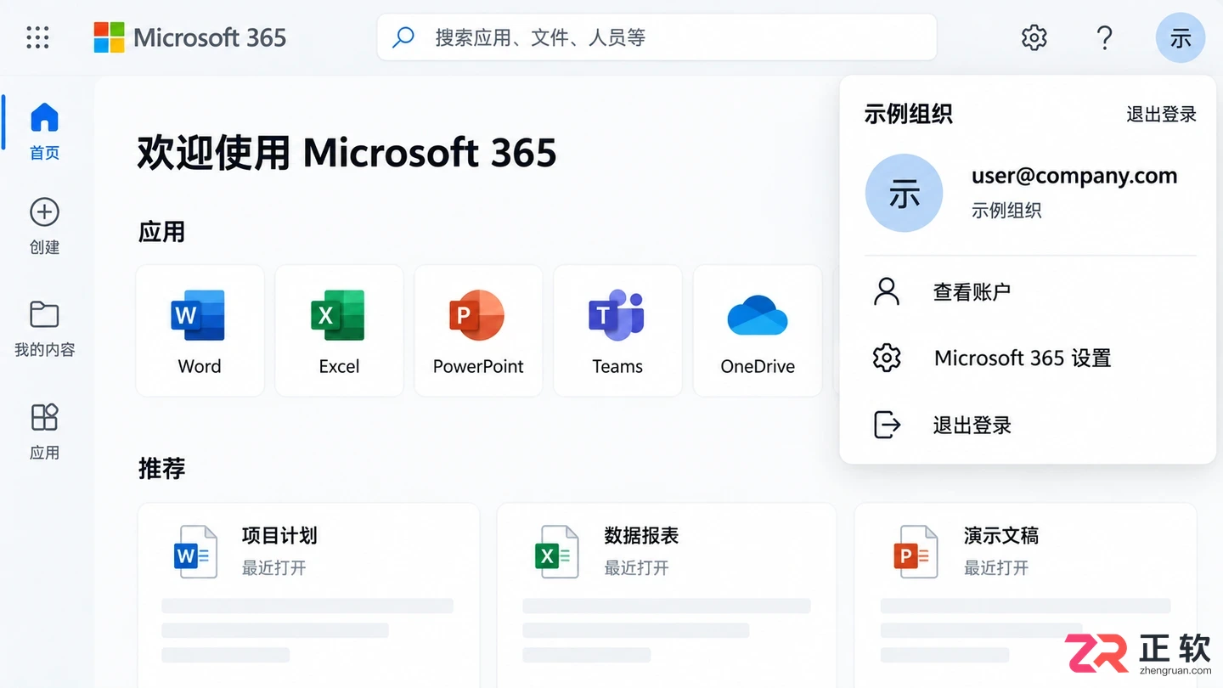Click 最近打开 under 项目计划
Image resolution: width=1223 pixels, height=688 pixels.
(273, 567)
